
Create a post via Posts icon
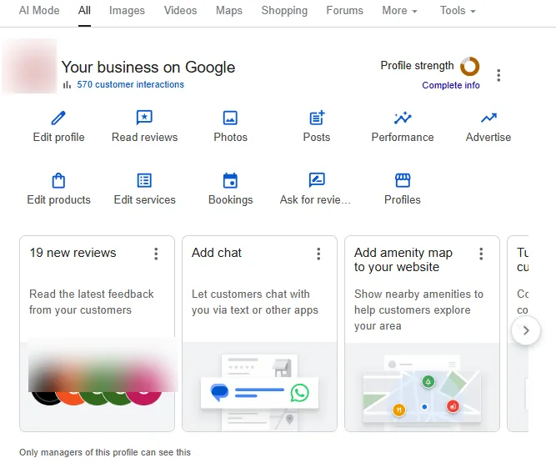[317, 118]
